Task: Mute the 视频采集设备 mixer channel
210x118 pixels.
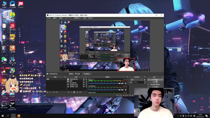Action: click(122, 90)
